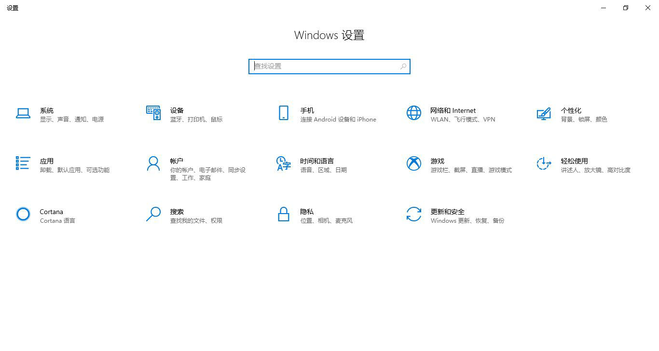Viewport: 659px width, 351px height.
Task: Open the 应用 list icon
Action: pyautogui.click(x=23, y=163)
